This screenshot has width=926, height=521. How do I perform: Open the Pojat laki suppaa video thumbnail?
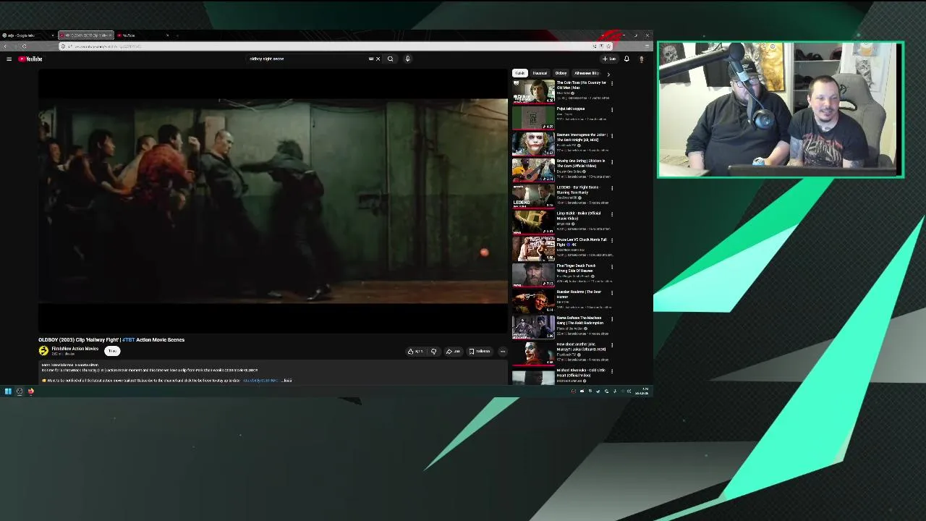[x=533, y=117]
